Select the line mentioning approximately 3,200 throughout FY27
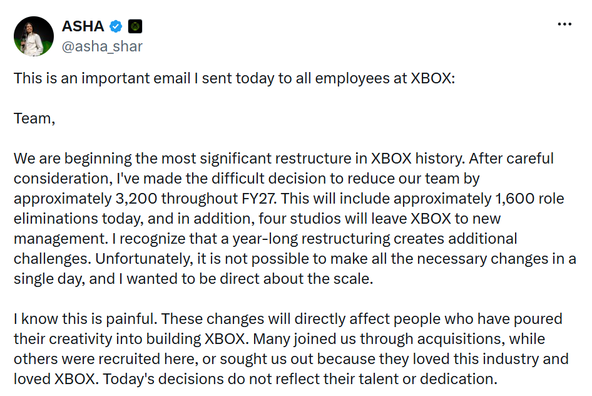This screenshot has height=396, width=592. [x=289, y=199]
